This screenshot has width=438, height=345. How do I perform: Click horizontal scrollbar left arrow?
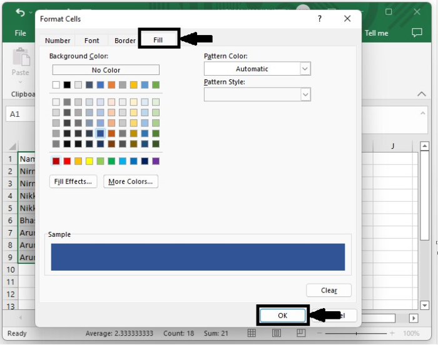[x=21, y=317]
